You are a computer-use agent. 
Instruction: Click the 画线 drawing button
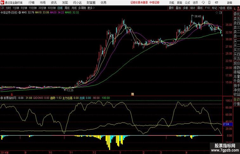[200, 8]
